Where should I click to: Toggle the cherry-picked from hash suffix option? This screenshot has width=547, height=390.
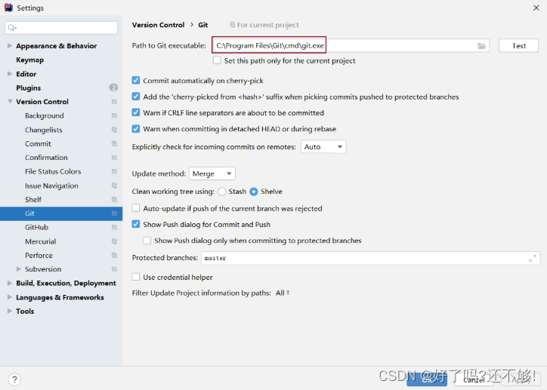[136, 97]
